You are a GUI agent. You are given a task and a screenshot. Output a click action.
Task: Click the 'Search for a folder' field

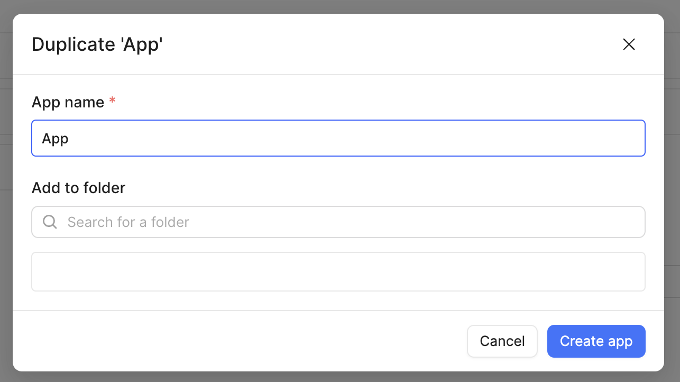[338, 222]
